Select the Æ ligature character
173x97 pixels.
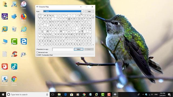coord(71,34)
